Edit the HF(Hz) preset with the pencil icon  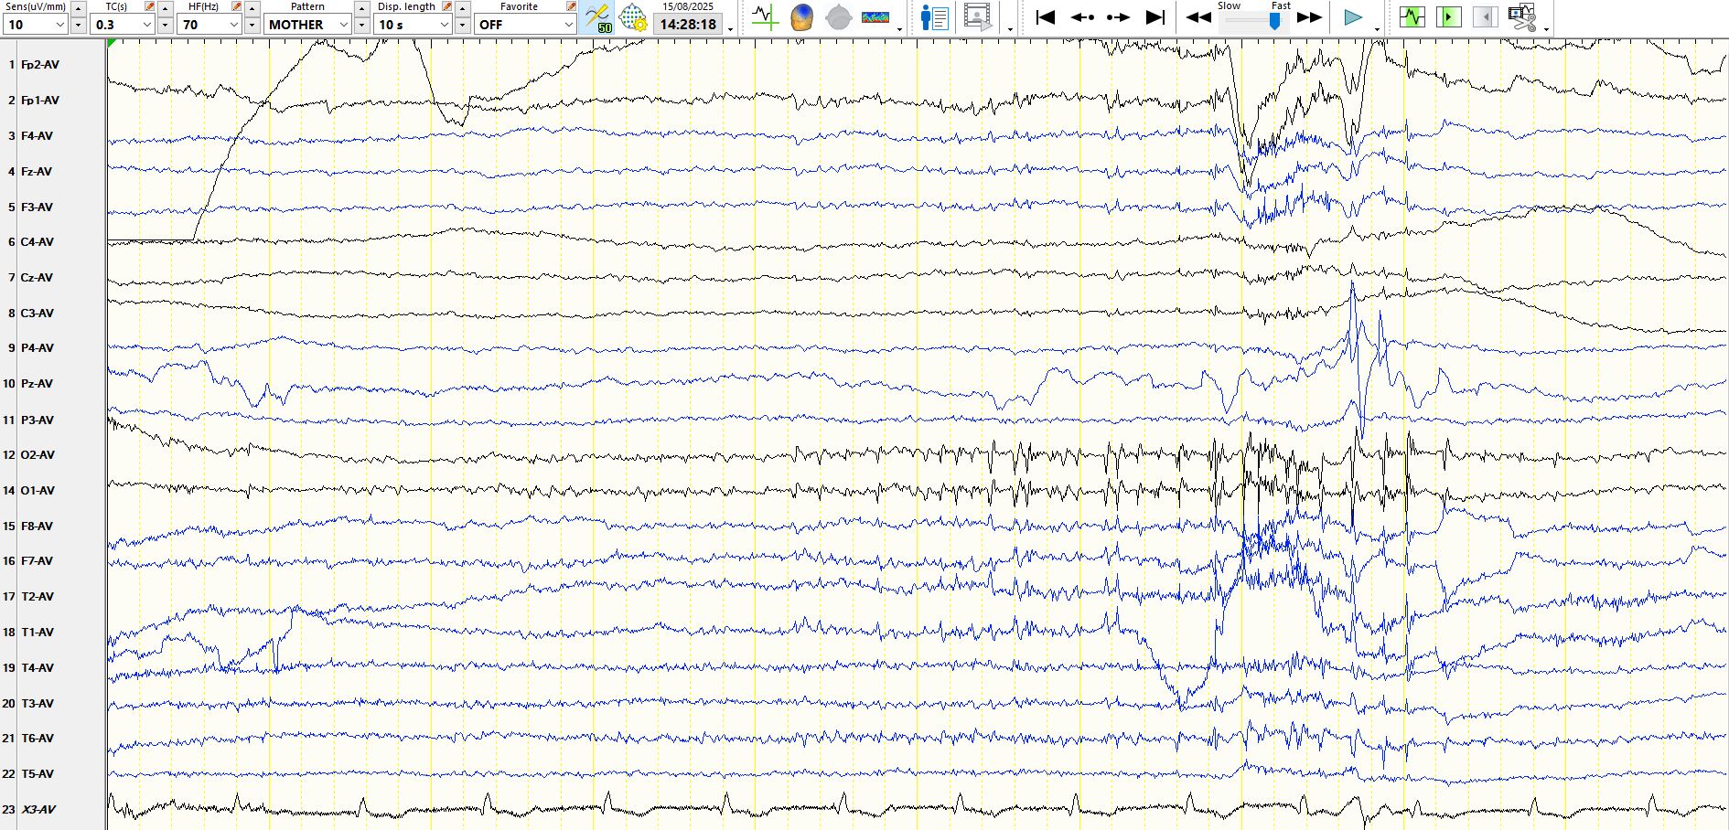pyautogui.click(x=236, y=6)
